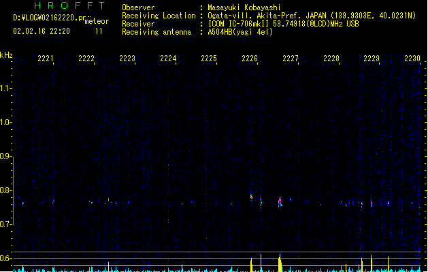428x272 pixels.
Task: Click time marker 2221
Action: (x=46, y=58)
